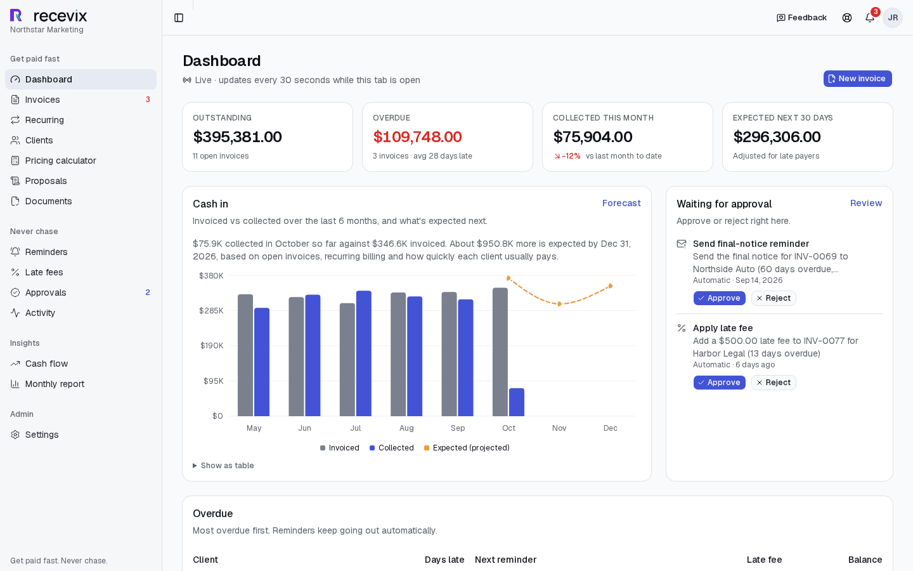Click the Invoices sidebar icon

(x=15, y=100)
